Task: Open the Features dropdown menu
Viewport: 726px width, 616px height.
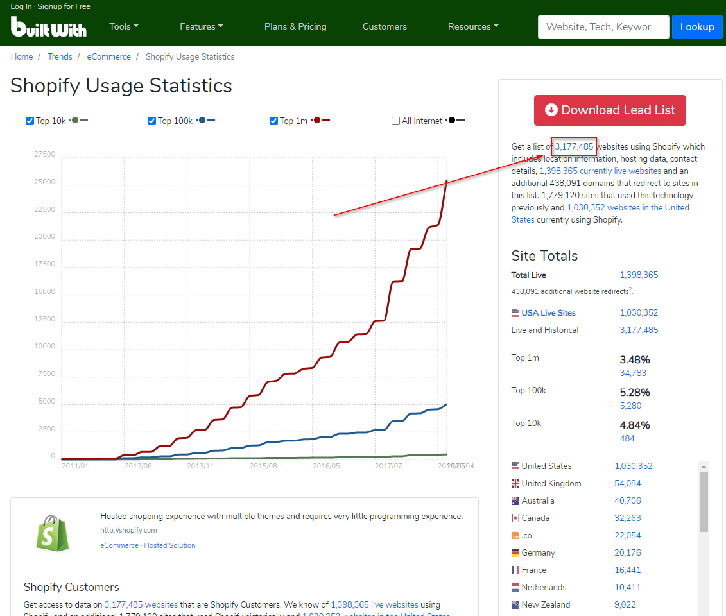Action: pos(202,26)
